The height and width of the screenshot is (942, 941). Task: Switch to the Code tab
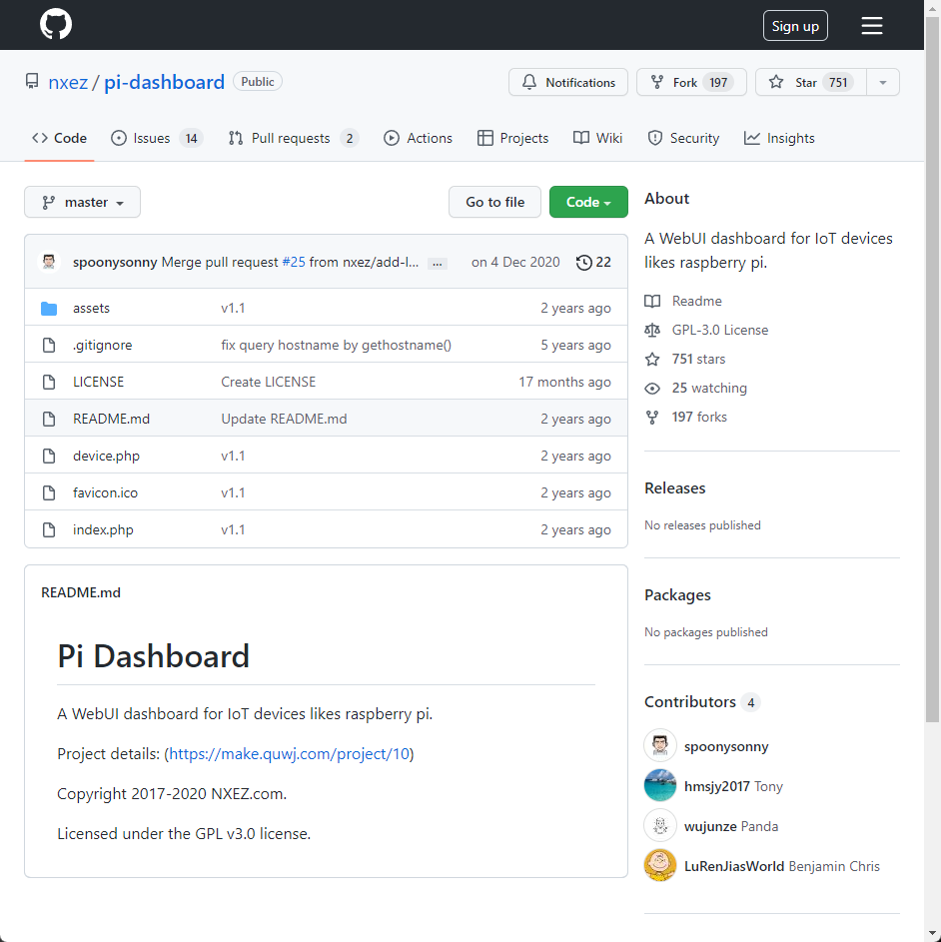[x=60, y=138]
